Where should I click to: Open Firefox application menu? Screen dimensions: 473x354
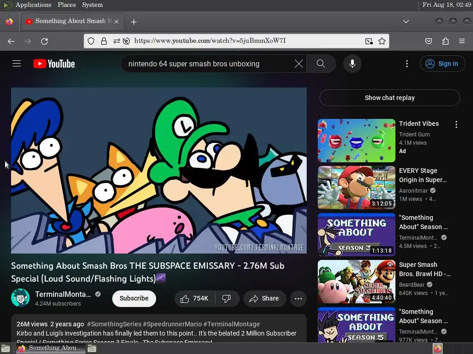click(462, 41)
